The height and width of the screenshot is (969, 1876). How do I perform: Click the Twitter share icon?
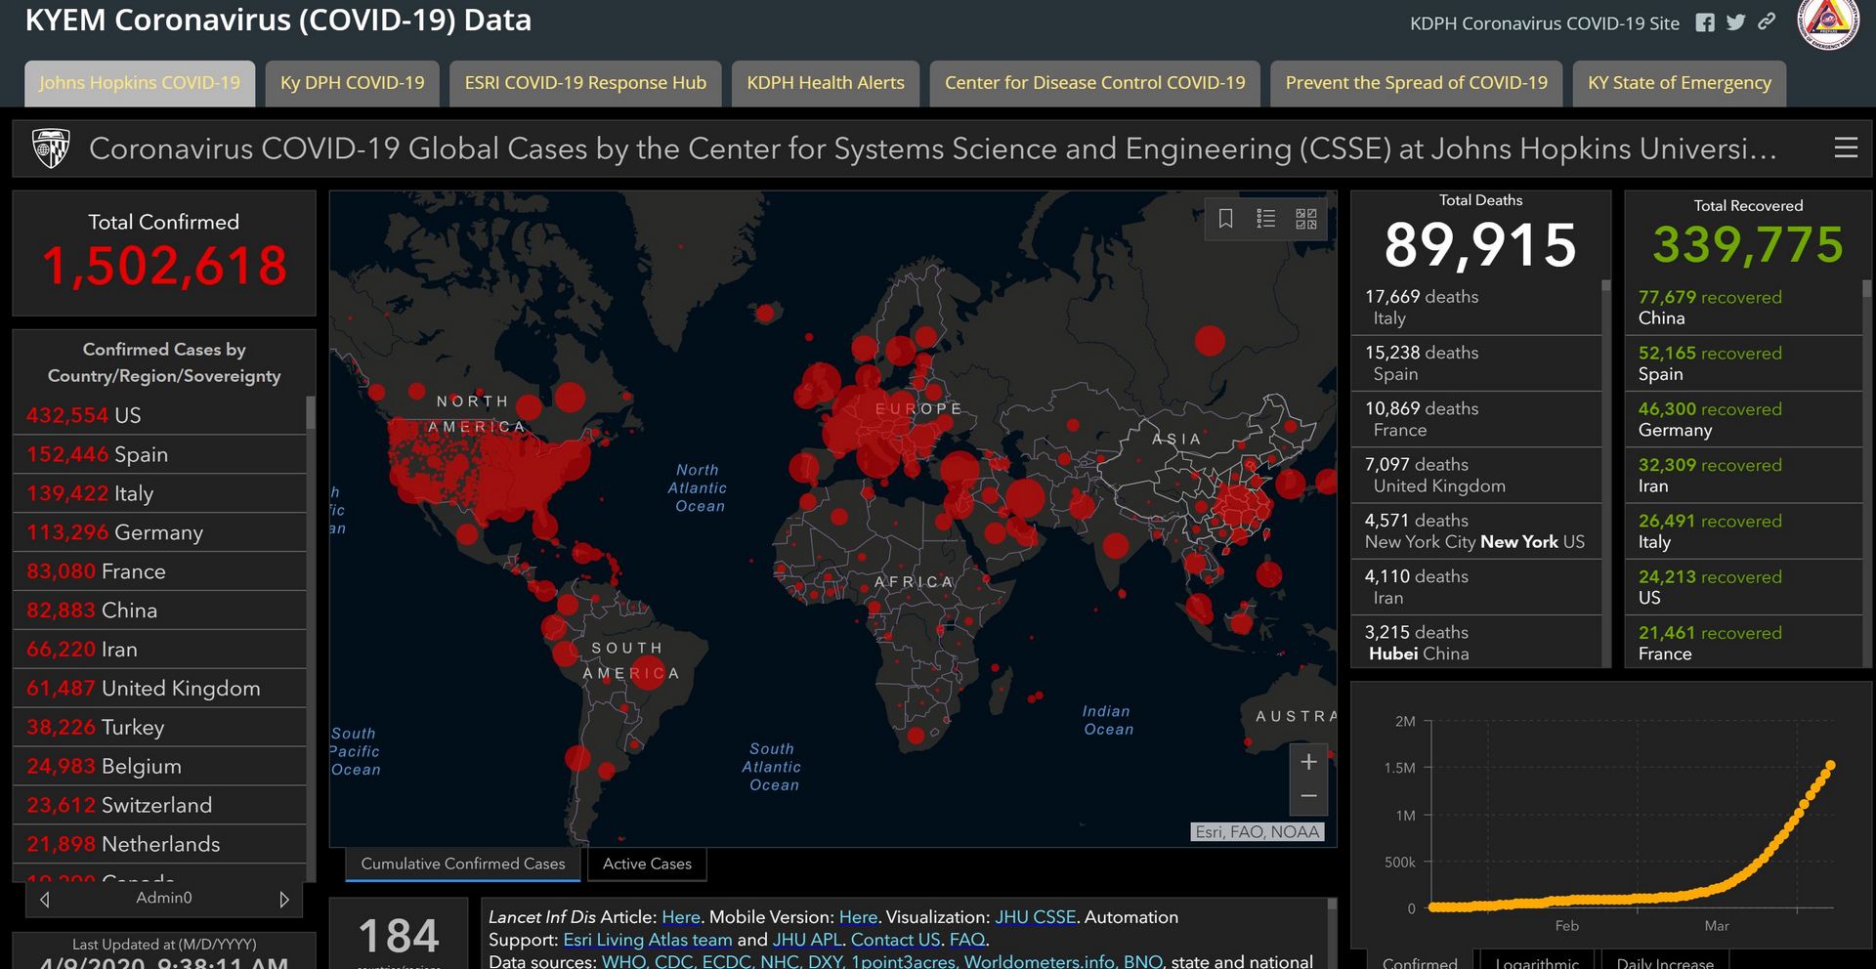click(x=1735, y=22)
